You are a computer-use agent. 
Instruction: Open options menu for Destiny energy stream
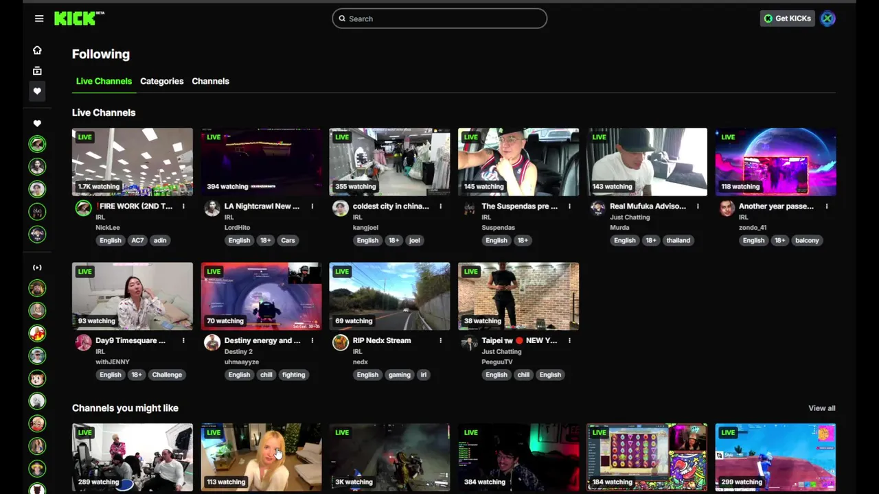tap(312, 340)
